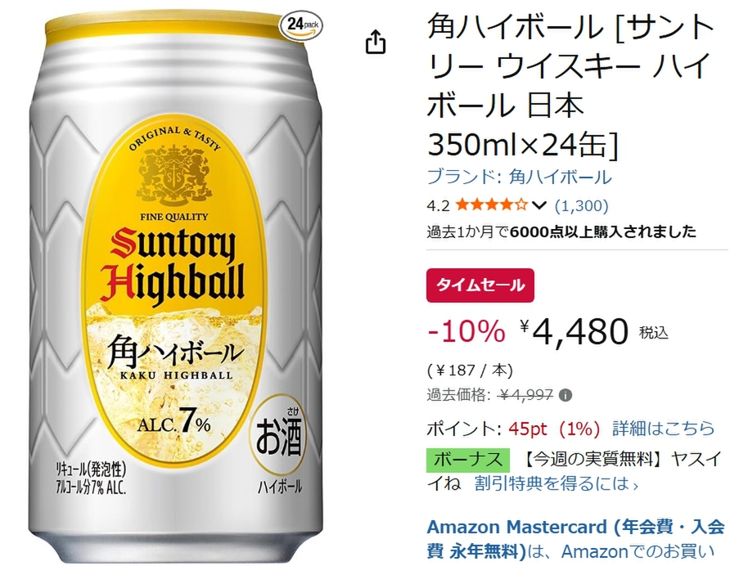Image resolution: width=730 pixels, height=566 pixels.
Task: Expand the rating breakdown chevron
Action: click(x=538, y=205)
